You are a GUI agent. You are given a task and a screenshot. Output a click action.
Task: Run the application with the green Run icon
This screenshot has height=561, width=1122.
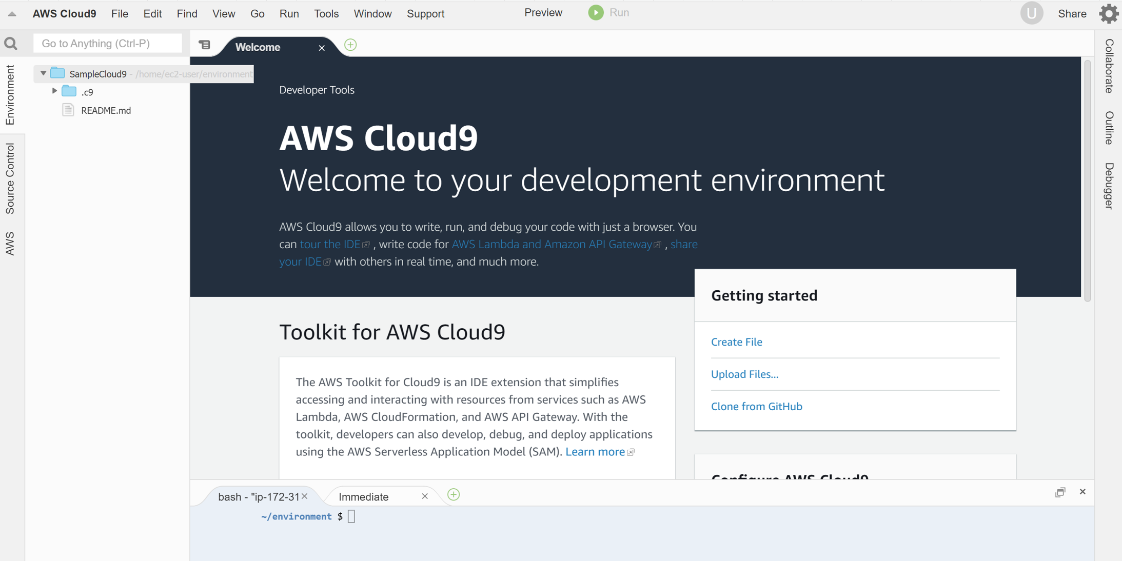tap(596, 12)
